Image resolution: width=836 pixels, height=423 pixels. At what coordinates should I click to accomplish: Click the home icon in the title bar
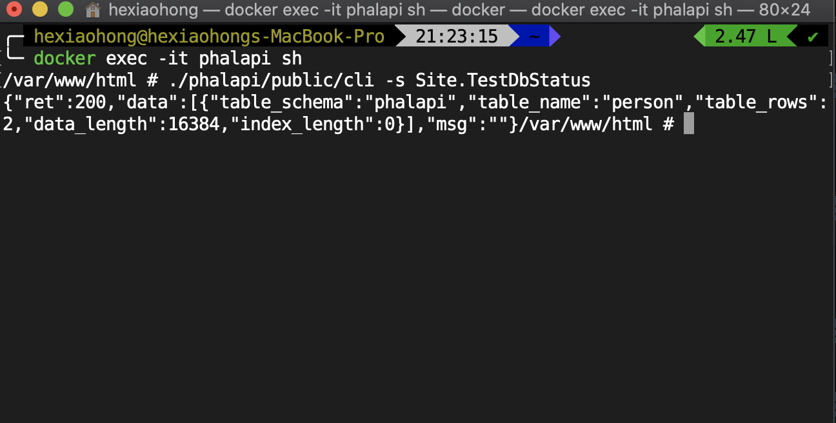(91, 10)
